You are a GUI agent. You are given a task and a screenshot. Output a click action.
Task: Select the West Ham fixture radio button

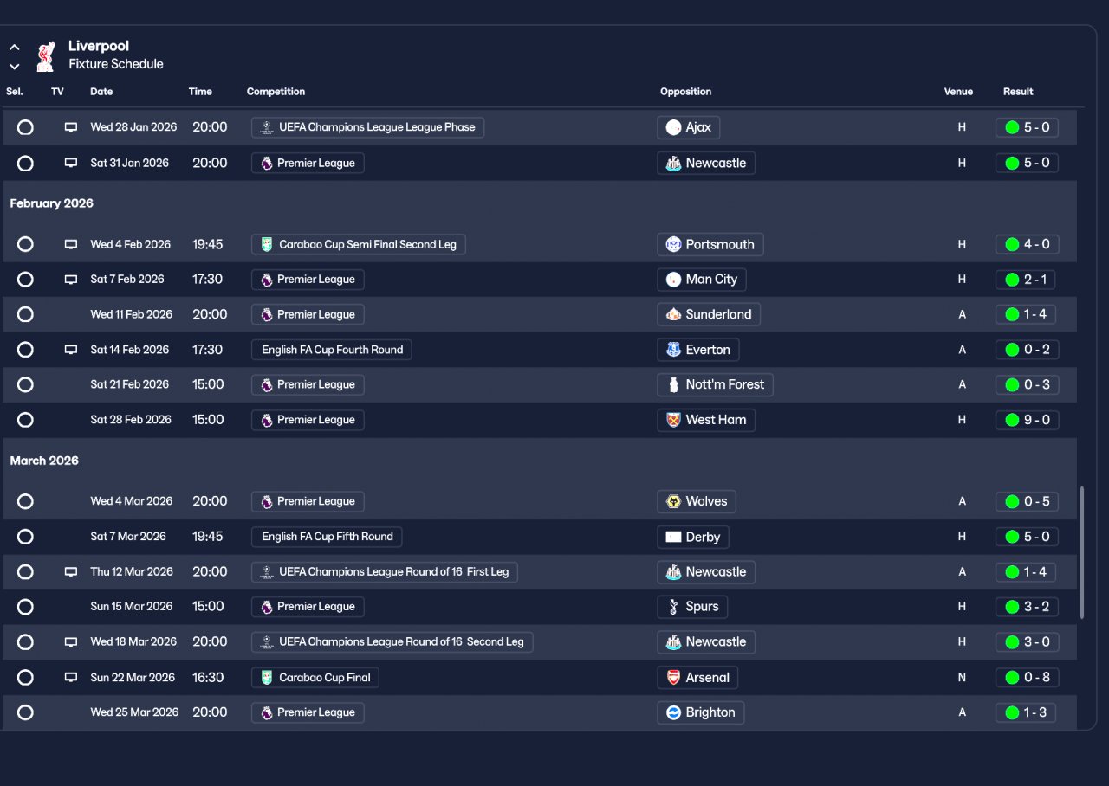tap(25, 420)
